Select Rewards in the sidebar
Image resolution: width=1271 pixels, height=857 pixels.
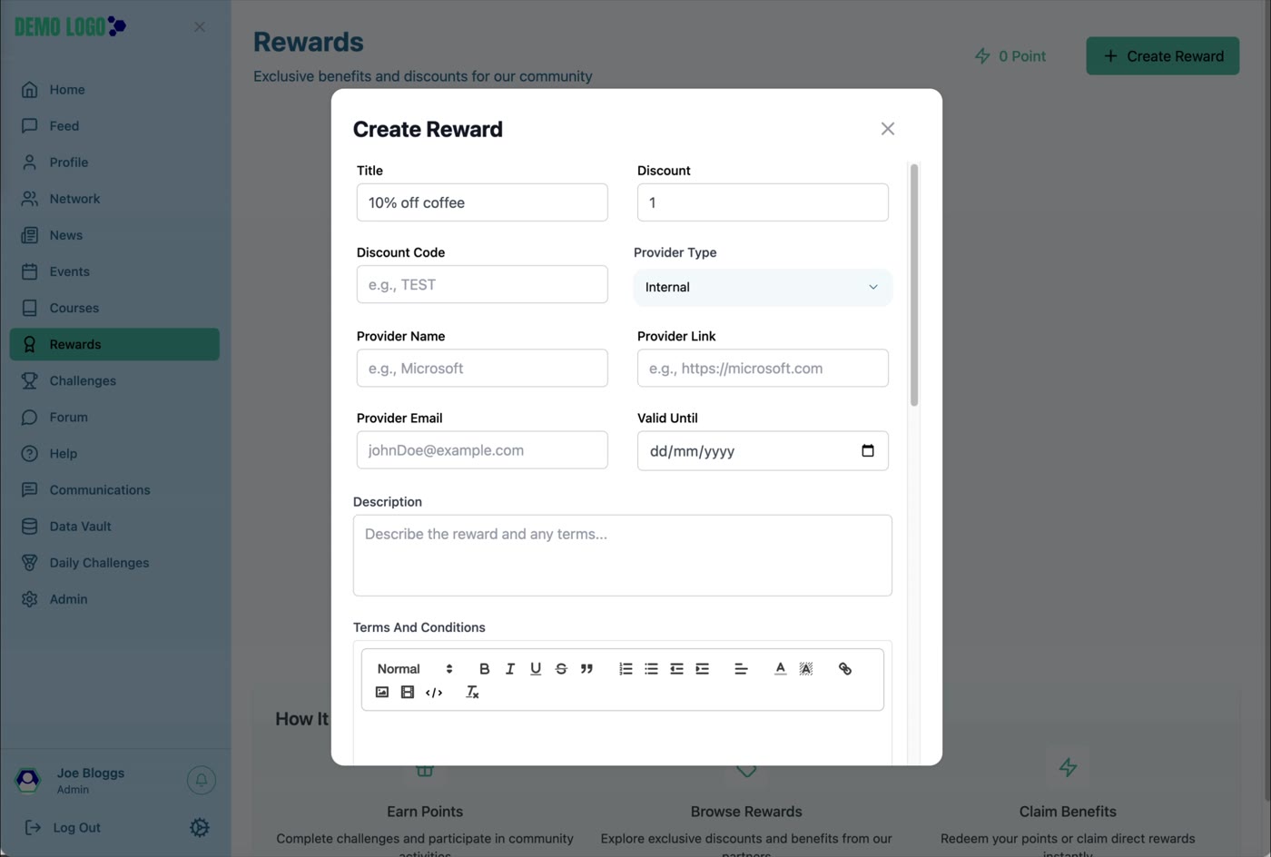pyautogui.click(x=114, y=344)
